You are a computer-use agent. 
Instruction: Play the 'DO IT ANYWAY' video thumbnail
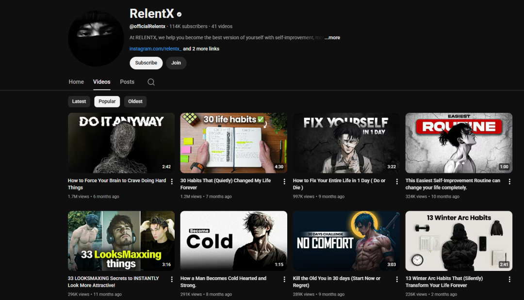[x=121, y=143]
